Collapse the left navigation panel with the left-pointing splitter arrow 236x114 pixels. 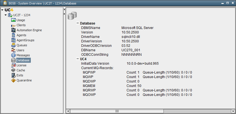pos(64,9)
